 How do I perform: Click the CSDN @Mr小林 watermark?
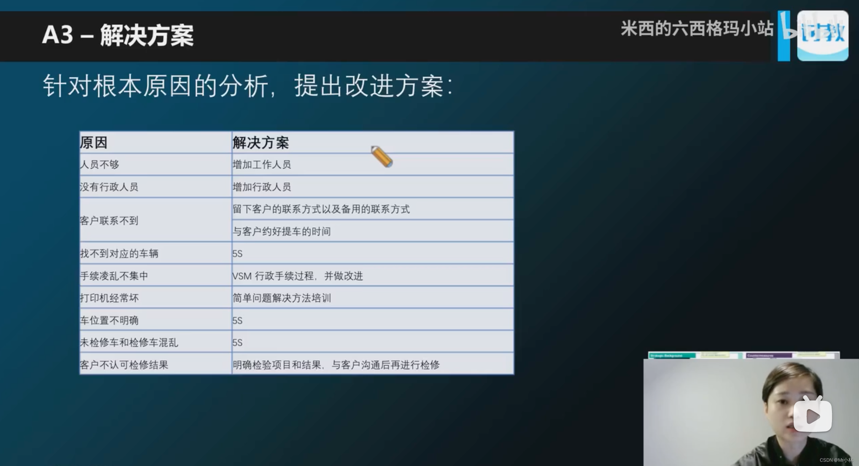pos(836,460)
